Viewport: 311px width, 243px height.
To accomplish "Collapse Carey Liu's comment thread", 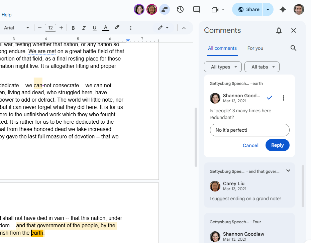I will click(288, 170).
